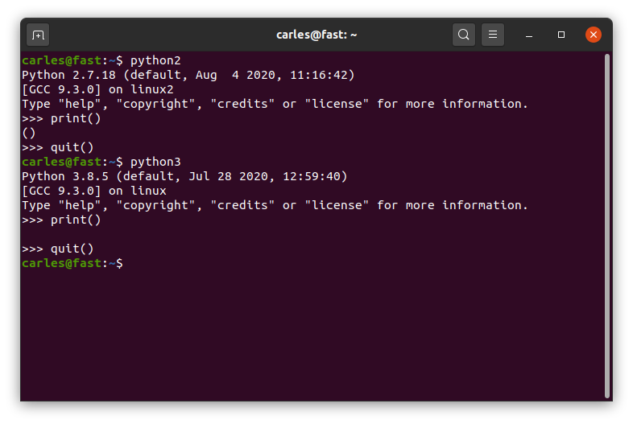Click the python3 command text
633x424 pixels.
click(x=155, y=163)
